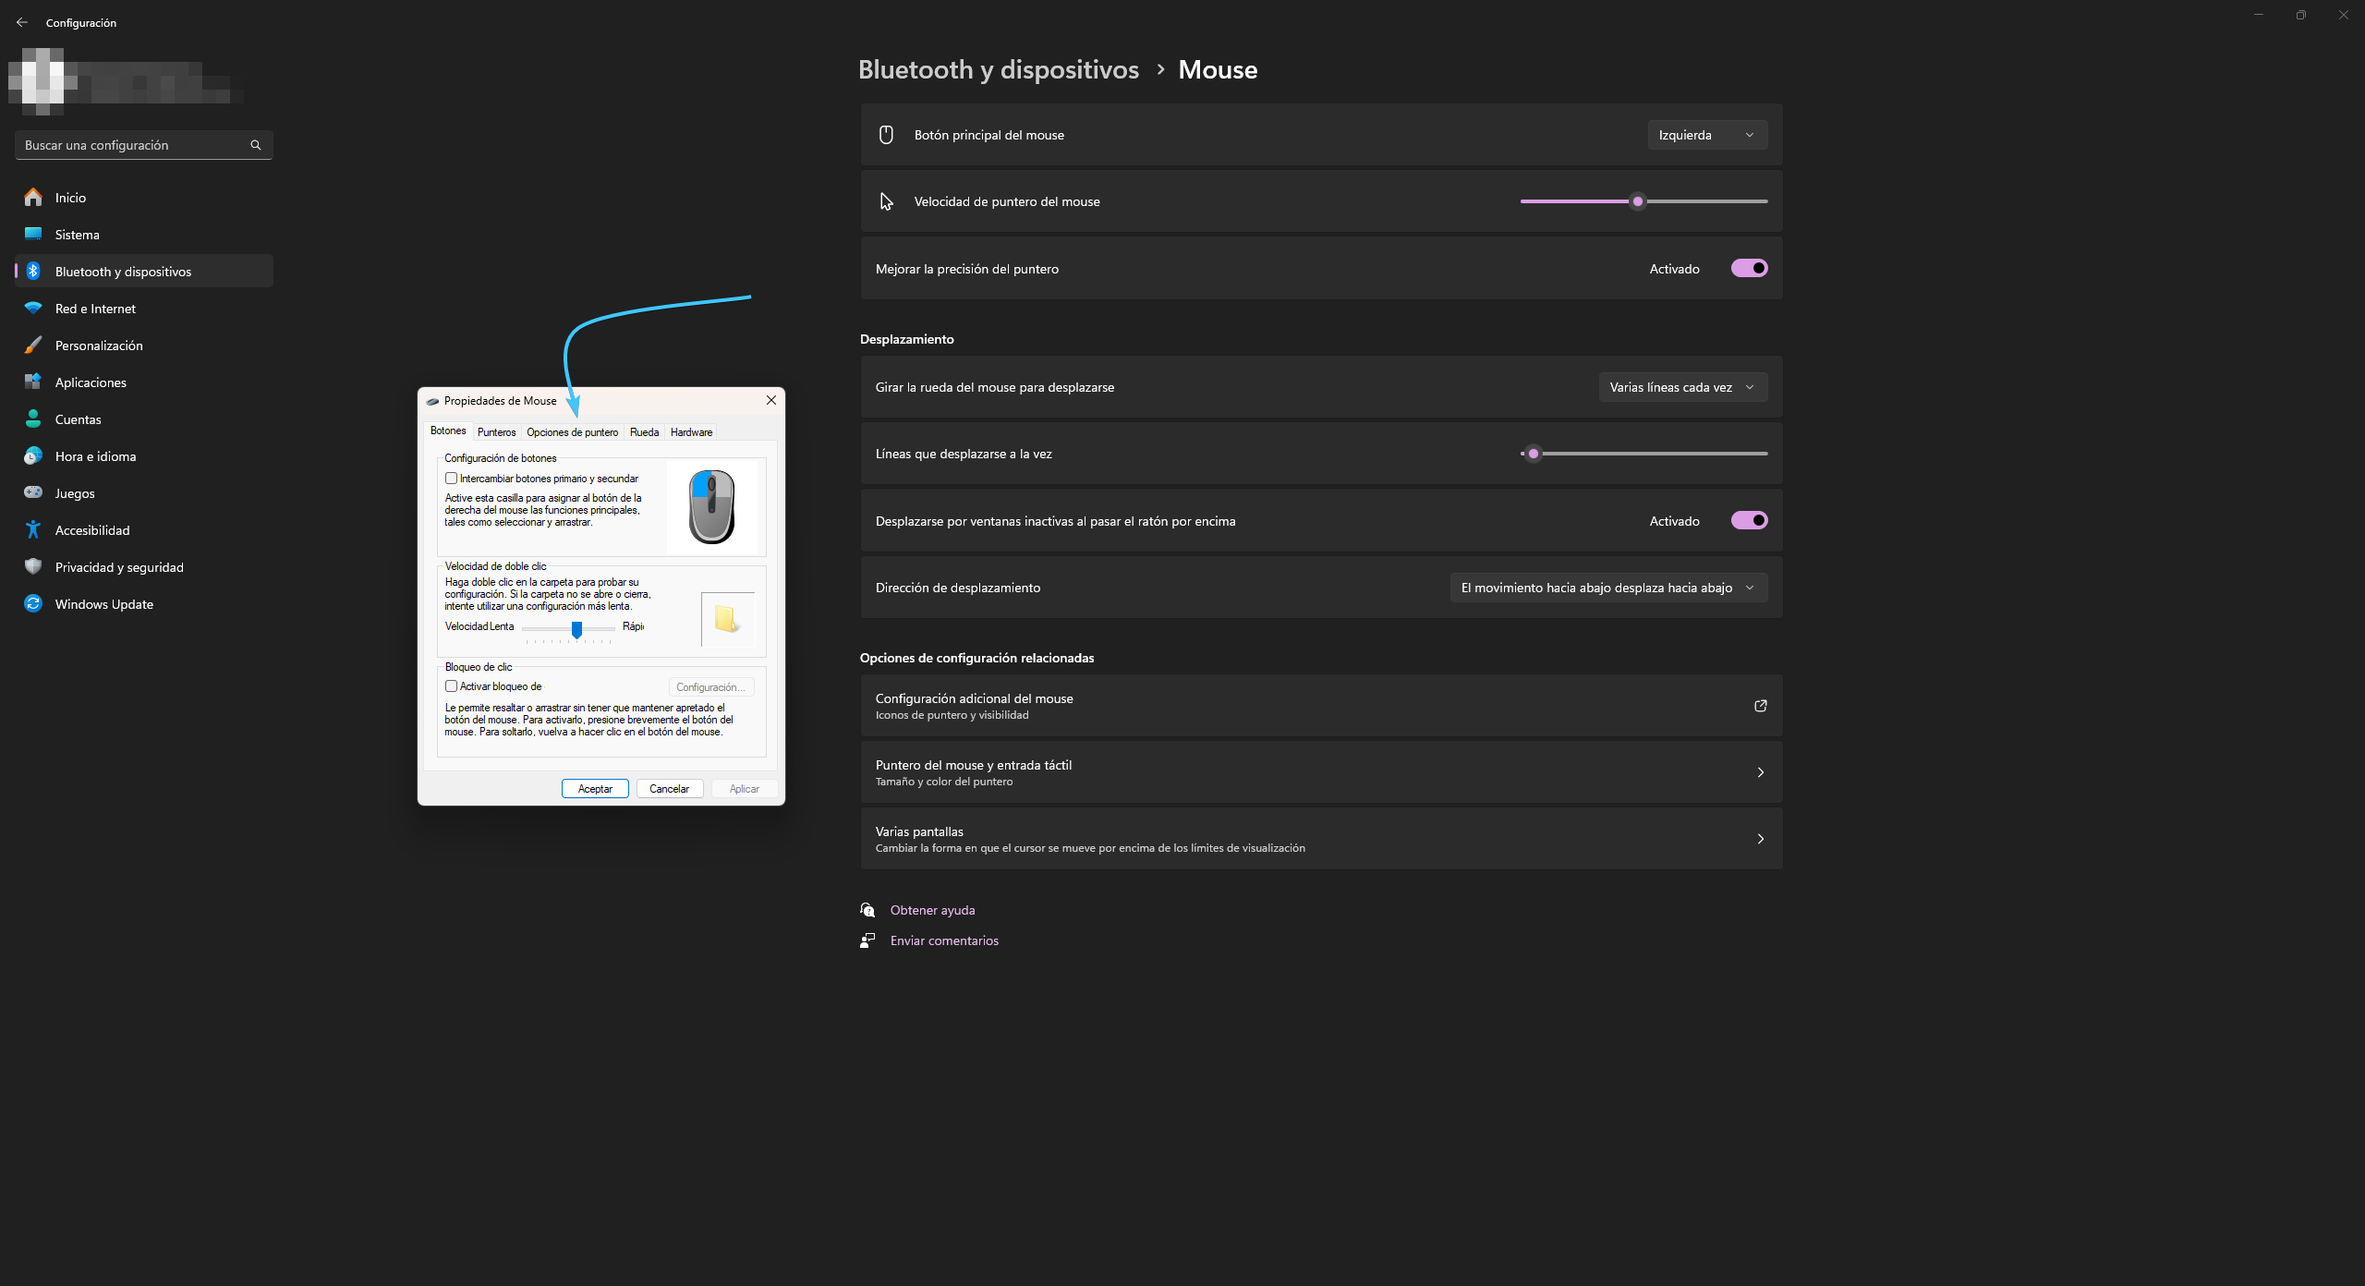Check Intercambiar botones primario y secundario
The width and height of the screenshot is (2365, 1286).
[452, 479]
